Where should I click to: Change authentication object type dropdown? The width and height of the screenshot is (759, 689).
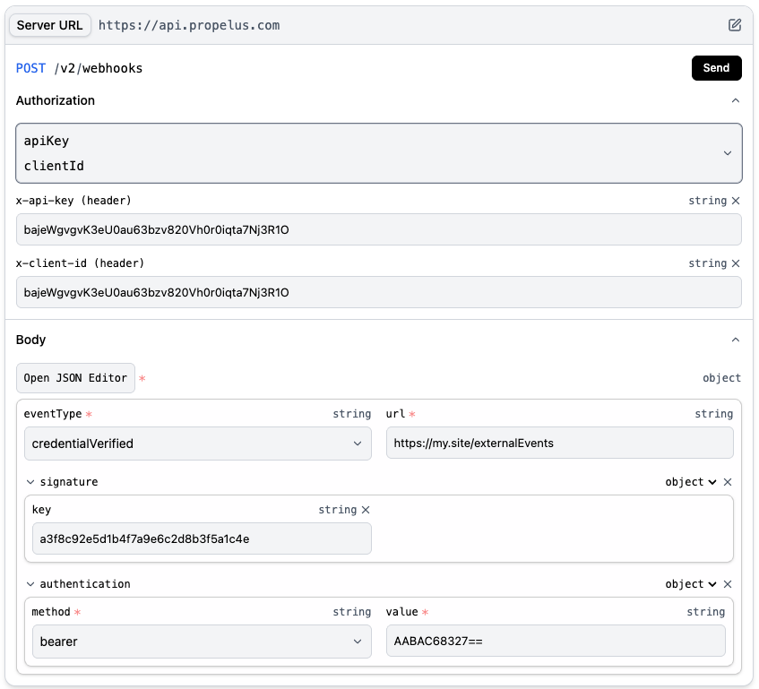690,584
